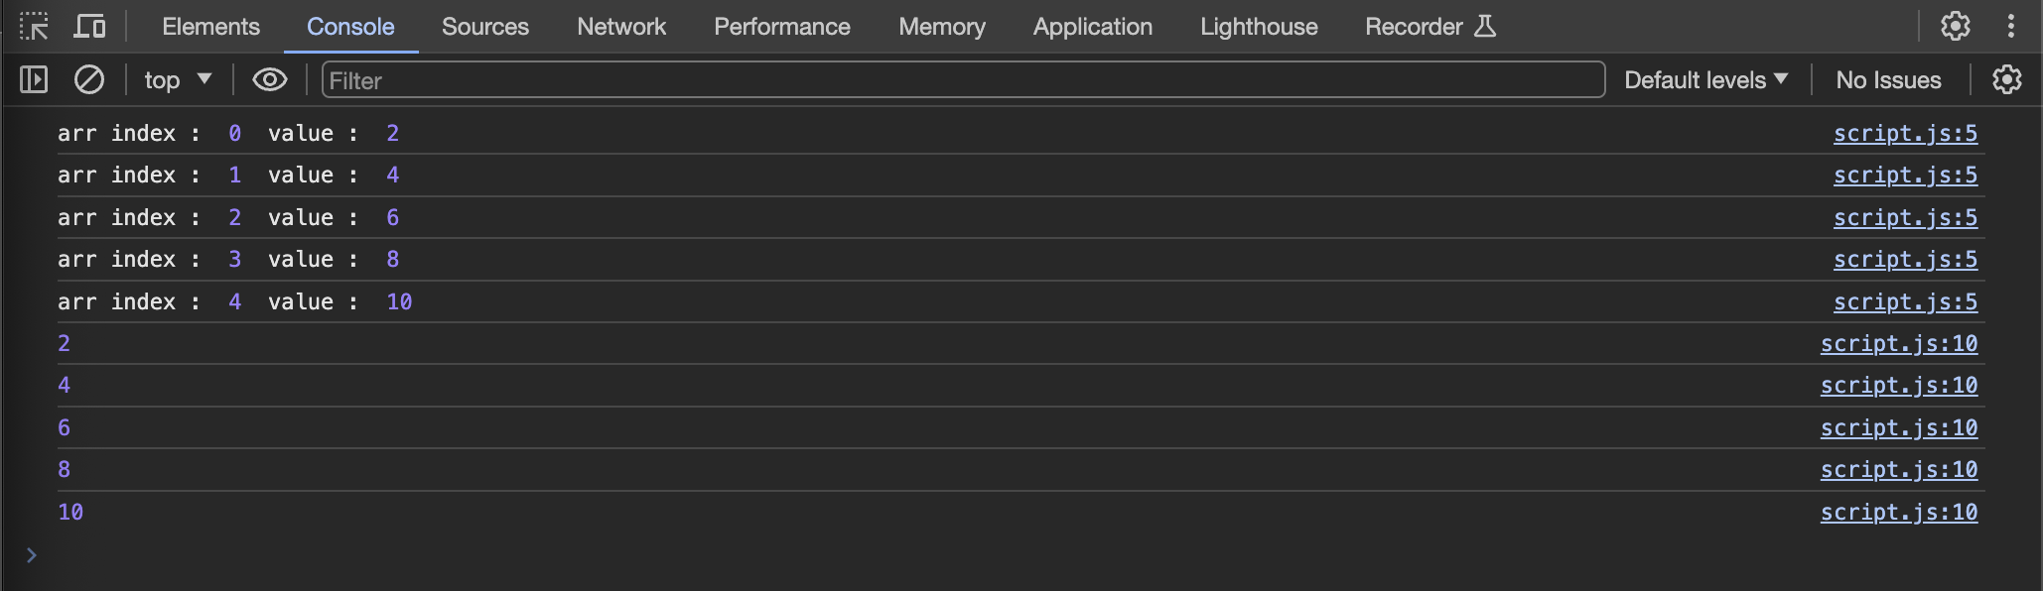The width and height of the screenshot is (2043, 591).
Task: Click the console prompt chevron
Action: [x=32, y=554]
